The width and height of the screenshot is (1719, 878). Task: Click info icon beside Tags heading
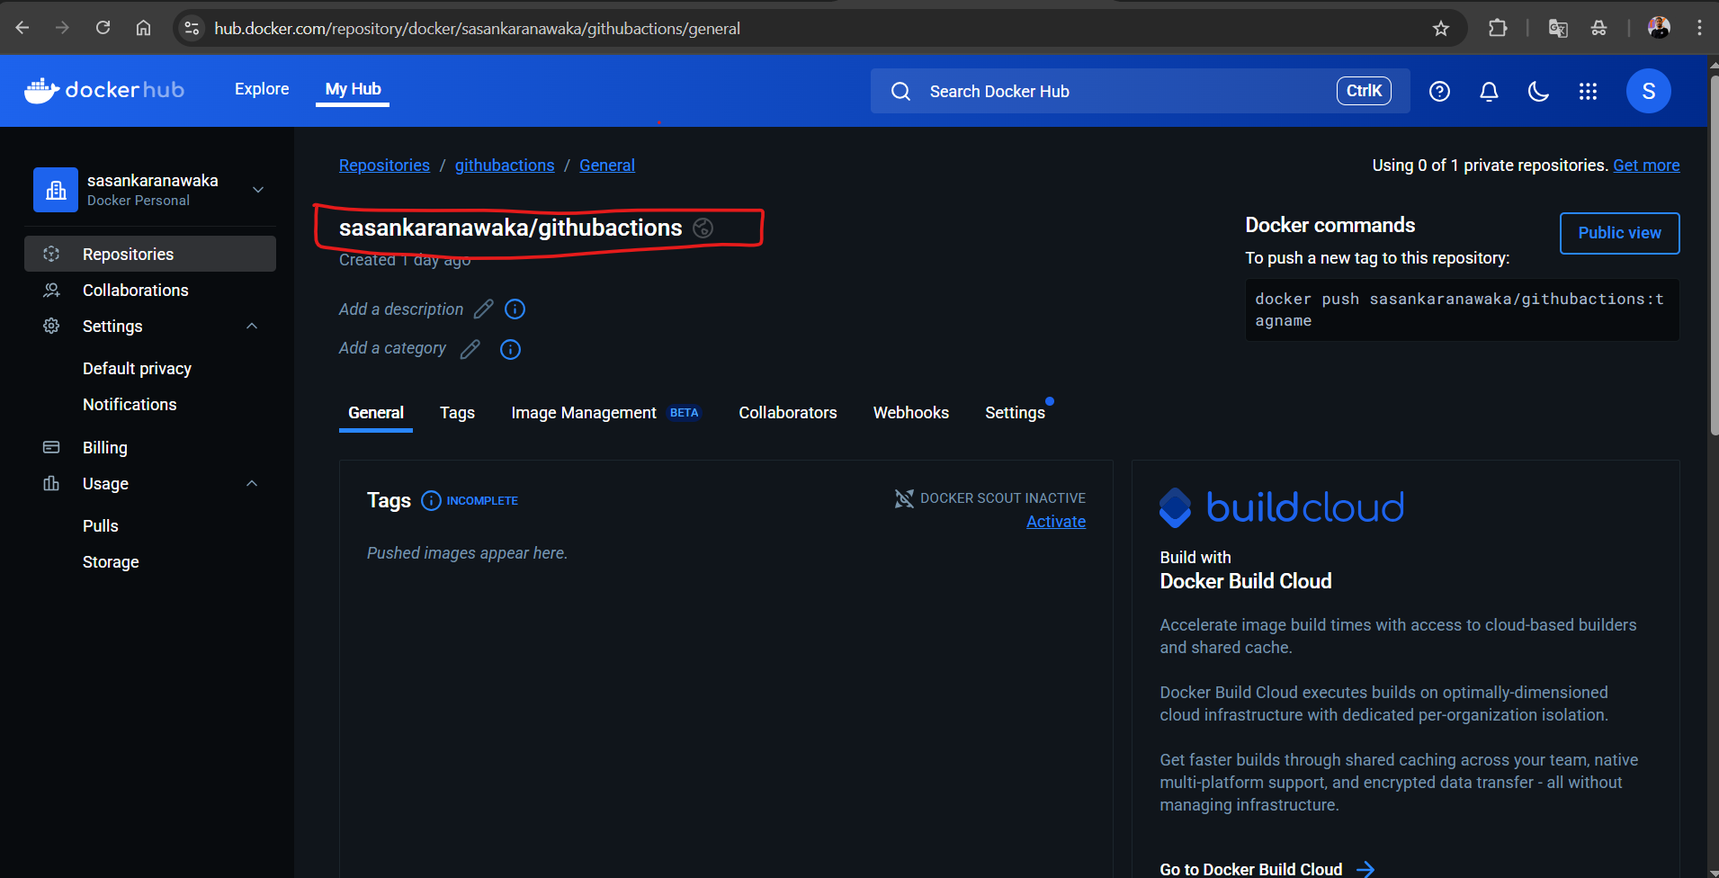(x=431, y=500)
